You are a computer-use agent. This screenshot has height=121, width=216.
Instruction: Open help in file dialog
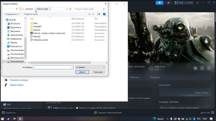(x=104, y=14)
